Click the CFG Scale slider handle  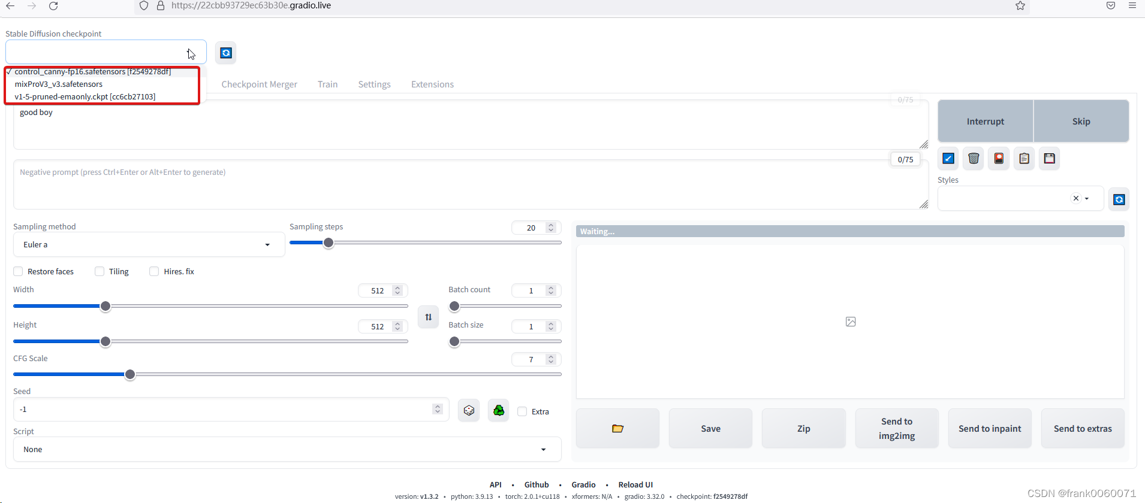[130, 375]
